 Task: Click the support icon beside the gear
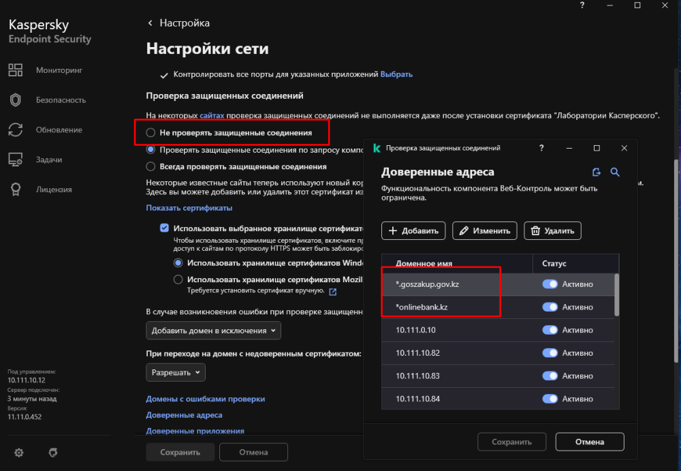click(x=53, y=452)
